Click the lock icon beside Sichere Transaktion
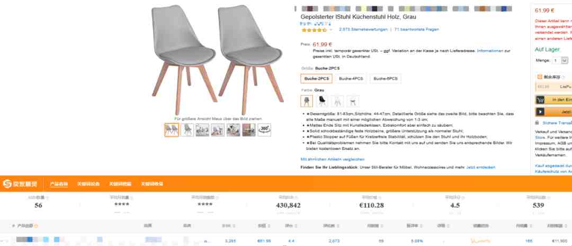This screenshot has width=572, height=246. (537, 123)
